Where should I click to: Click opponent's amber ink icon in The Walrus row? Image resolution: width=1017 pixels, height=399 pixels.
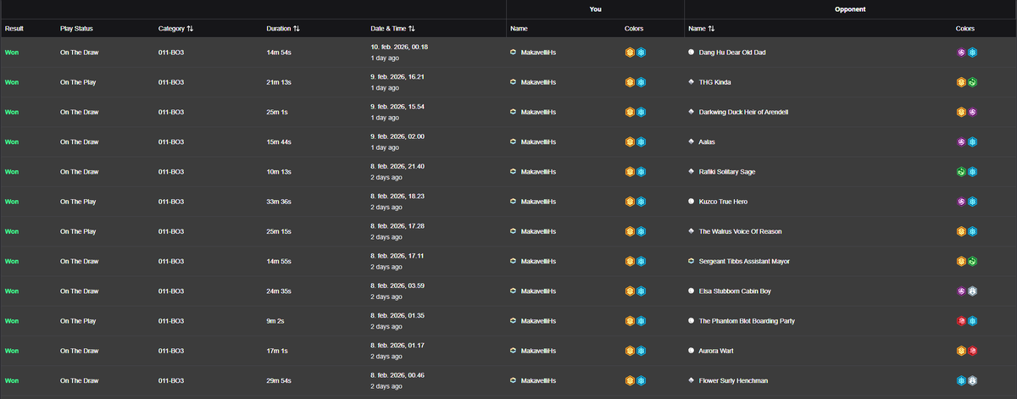coord(962,231)
